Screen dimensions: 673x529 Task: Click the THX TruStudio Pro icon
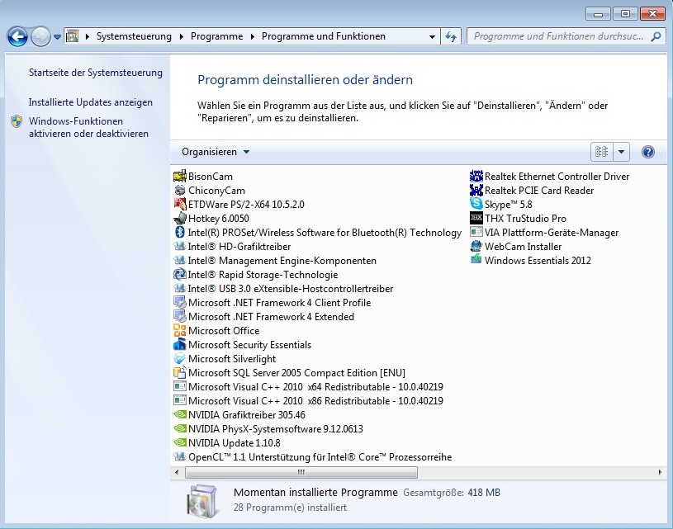tap(476, 219)
